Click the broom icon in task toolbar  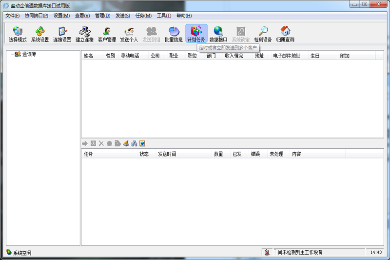tap(126, 143)
